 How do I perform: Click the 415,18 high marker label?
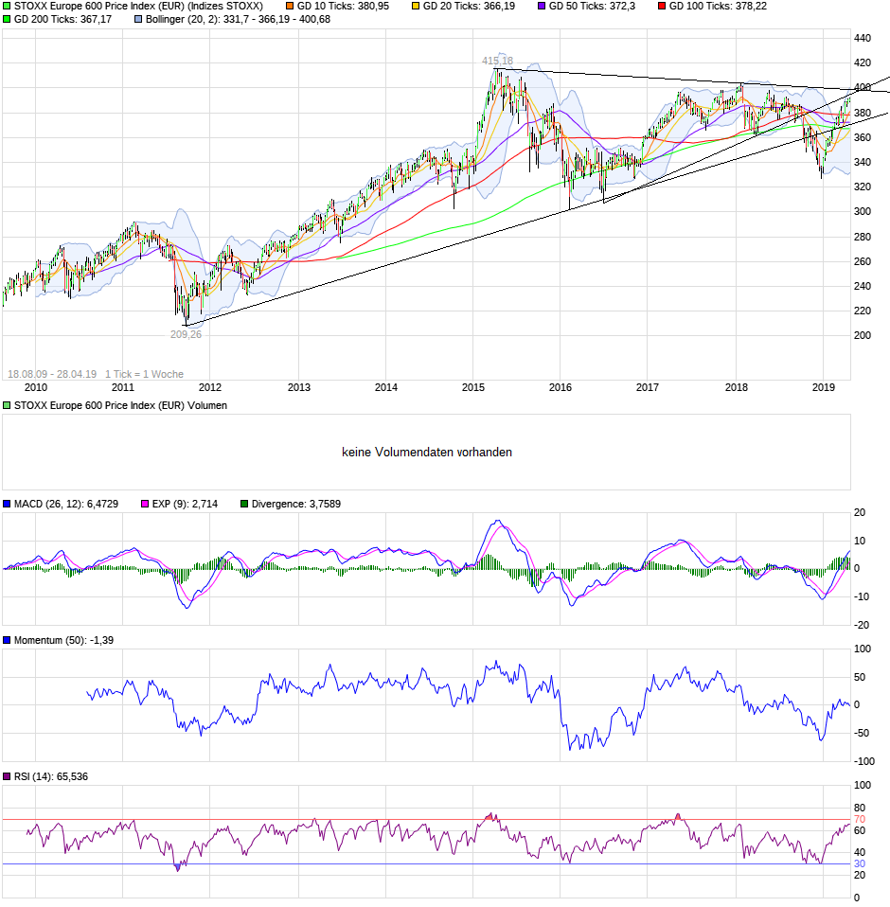click(x=496, y=59)
